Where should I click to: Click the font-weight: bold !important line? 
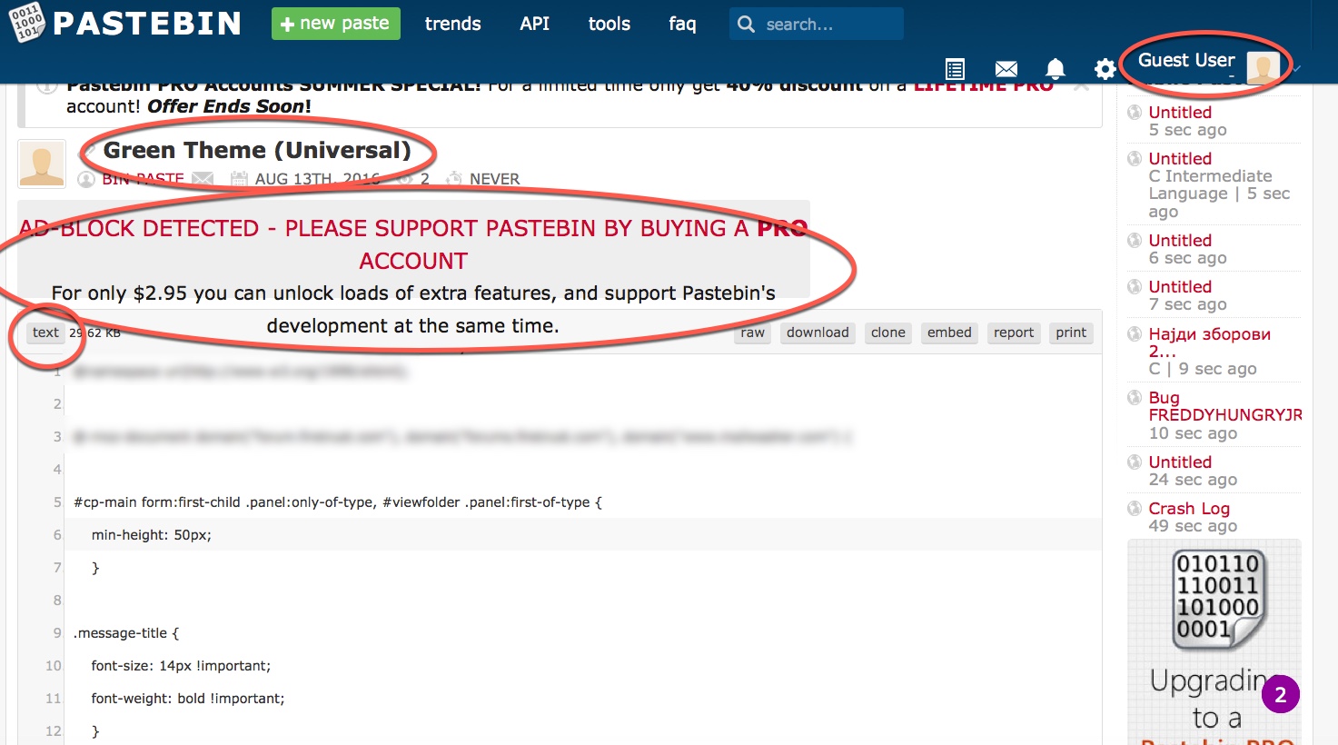(x=188, y=699)
